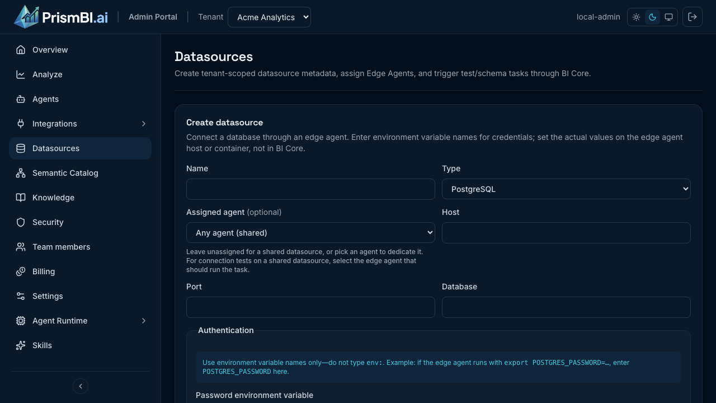This screenshot has width=716, height=403.
Task: Focus the Host input field
Action: pyautogui.click(x=566, y=233)
